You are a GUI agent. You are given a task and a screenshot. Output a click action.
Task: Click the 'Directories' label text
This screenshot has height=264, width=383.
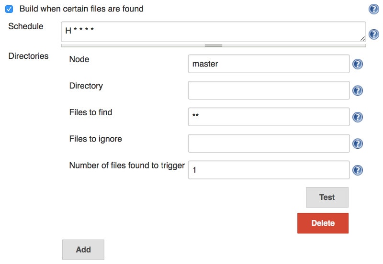tap(28, 56)
